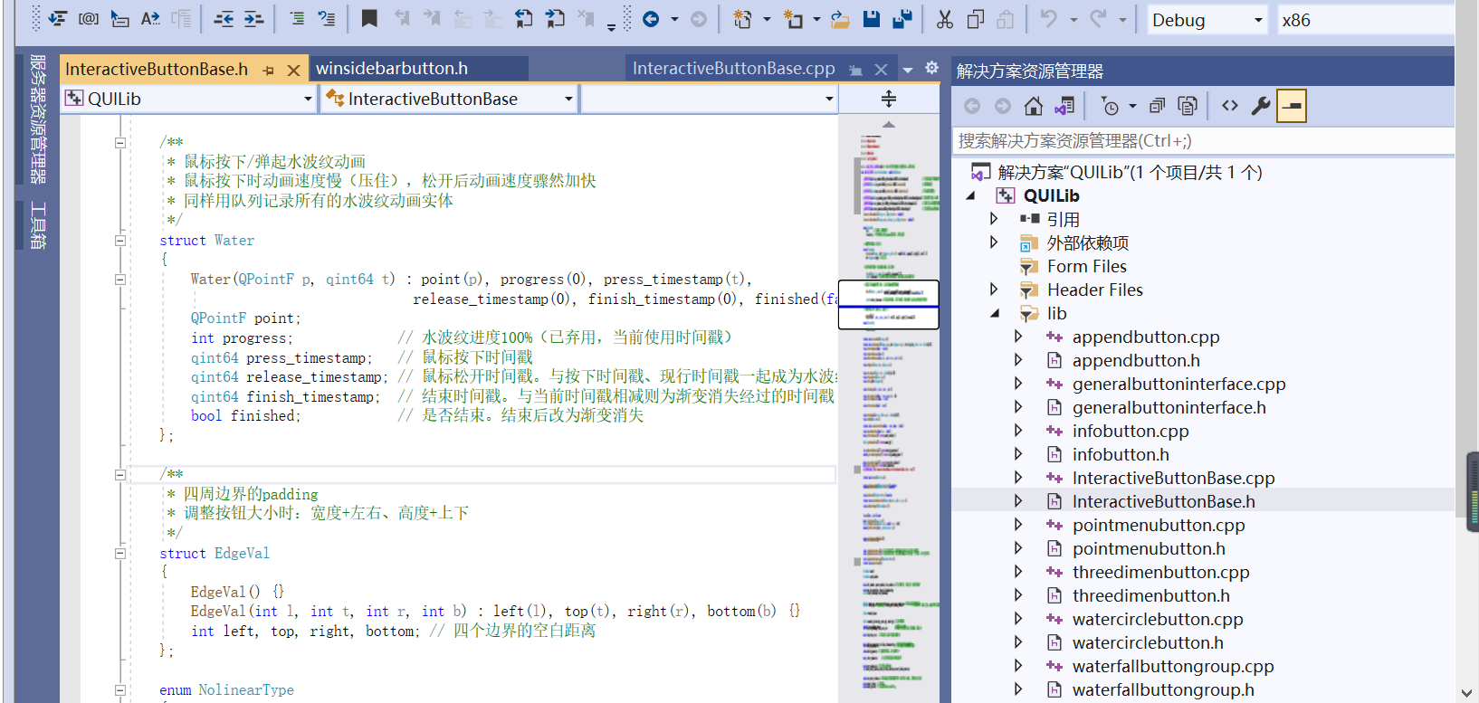
Task: Navigate backward with the blue arrow
Action: point(651,19)
